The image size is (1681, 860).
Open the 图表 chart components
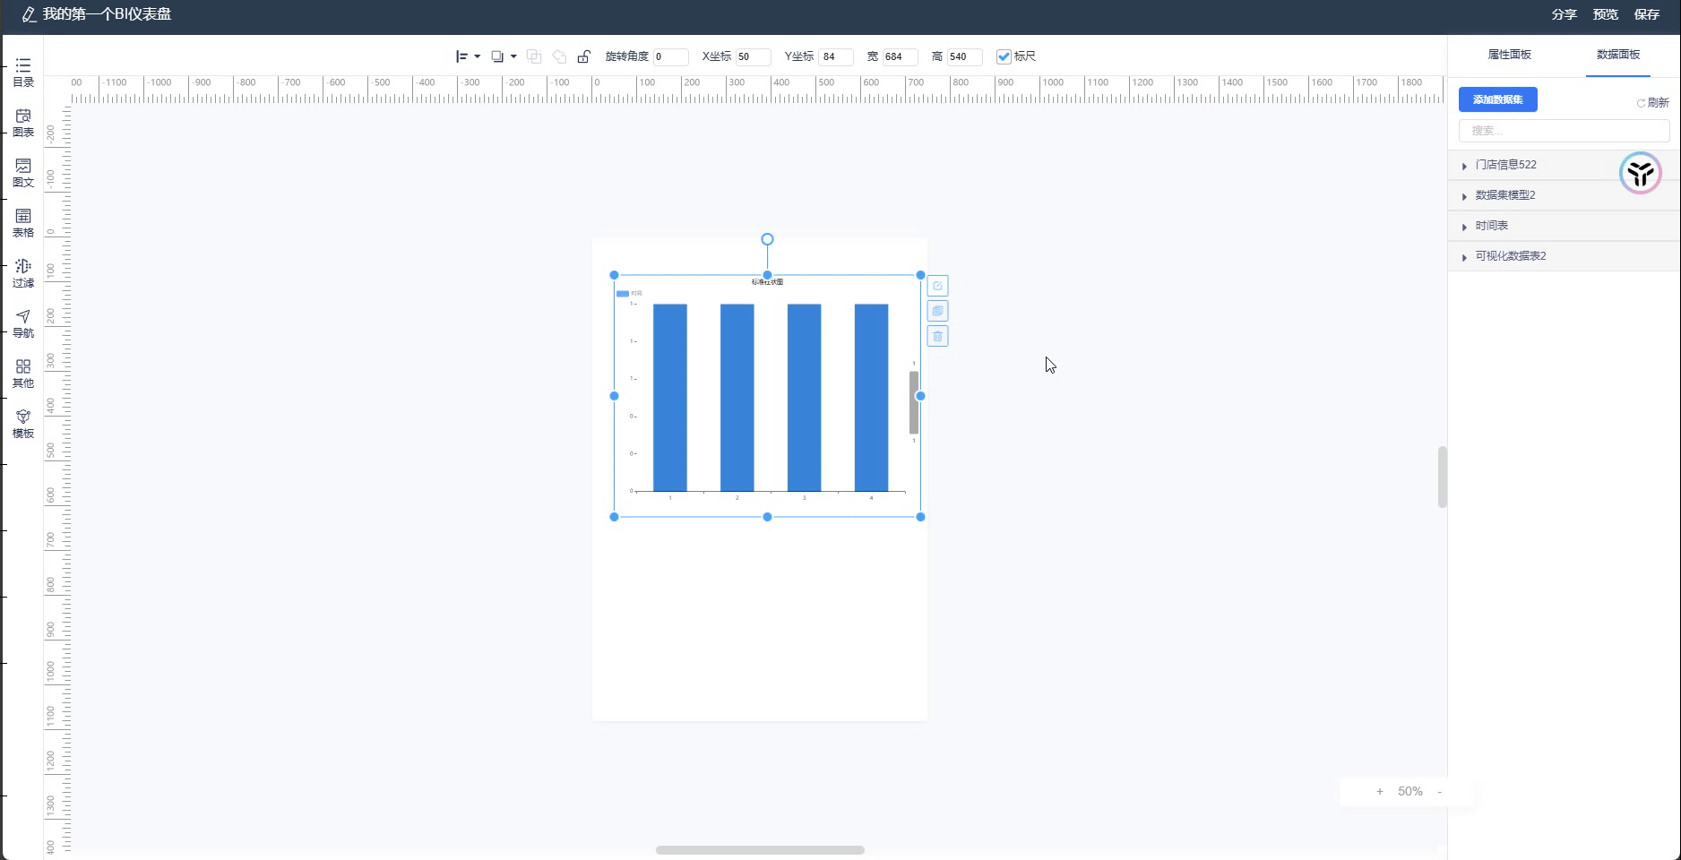(23, 123)
